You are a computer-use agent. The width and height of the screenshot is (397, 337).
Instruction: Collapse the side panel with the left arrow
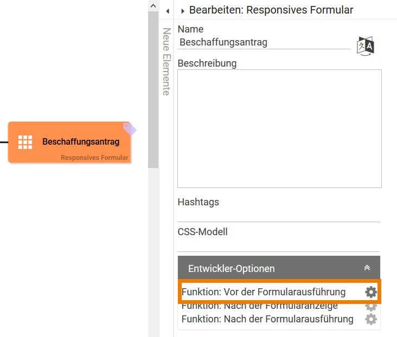[168, 11]
